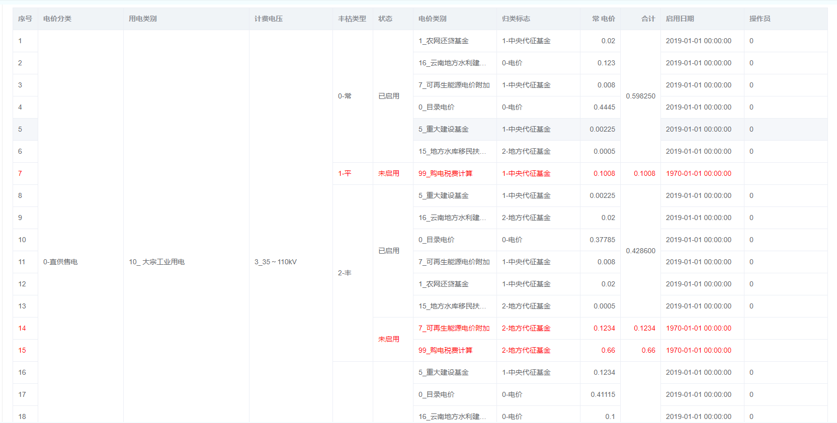The image size is (837, 423).
Task: Click row number 11
Action: (x=22, y=262)
